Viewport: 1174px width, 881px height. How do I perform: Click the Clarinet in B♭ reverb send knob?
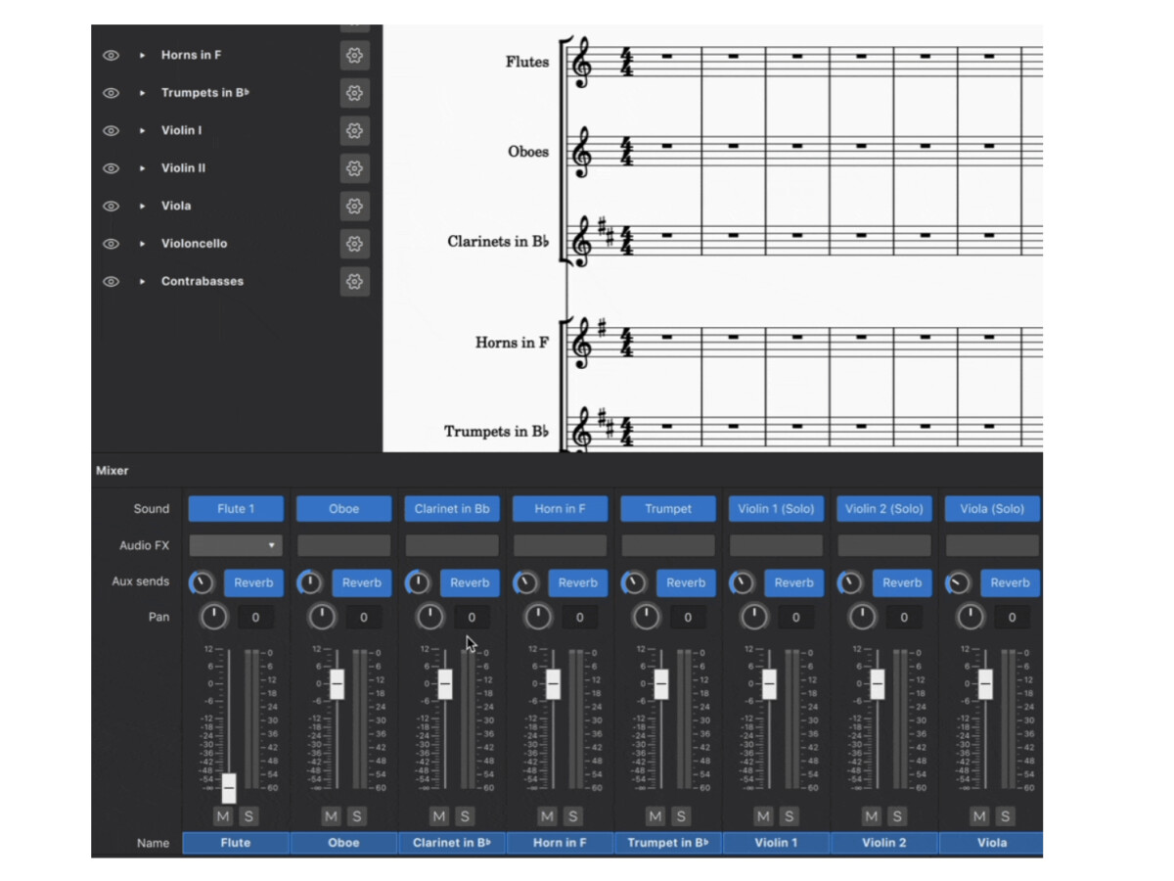pos(418,583)
